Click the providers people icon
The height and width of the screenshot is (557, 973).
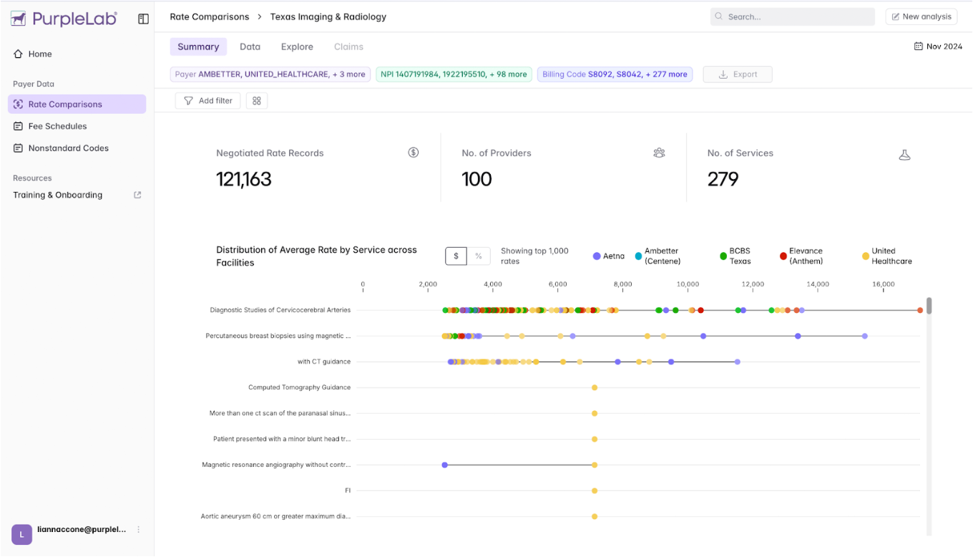(659, 152)
